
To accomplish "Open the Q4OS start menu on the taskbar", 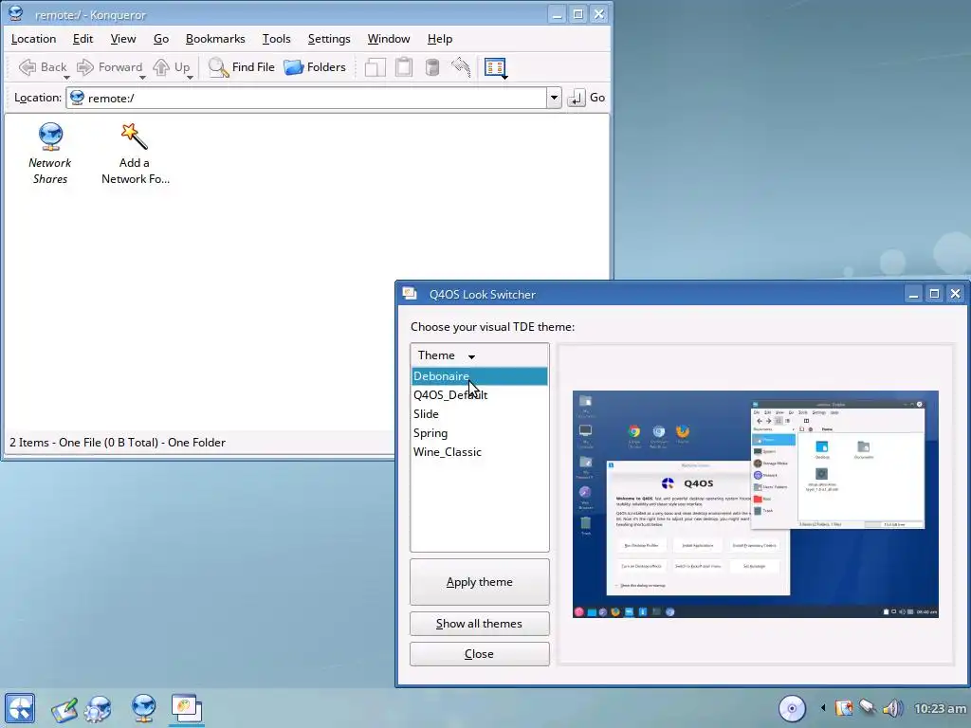I will click(20, 708).
